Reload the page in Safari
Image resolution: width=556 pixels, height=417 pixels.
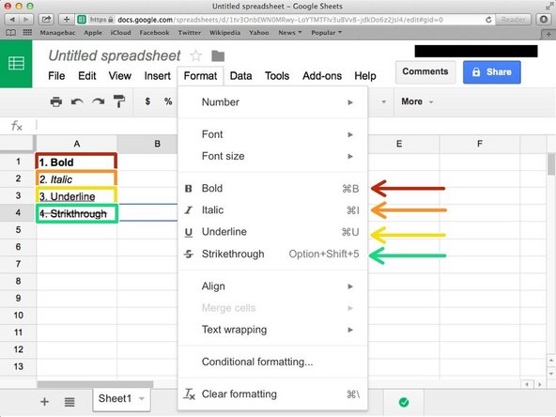pos(488,20)
